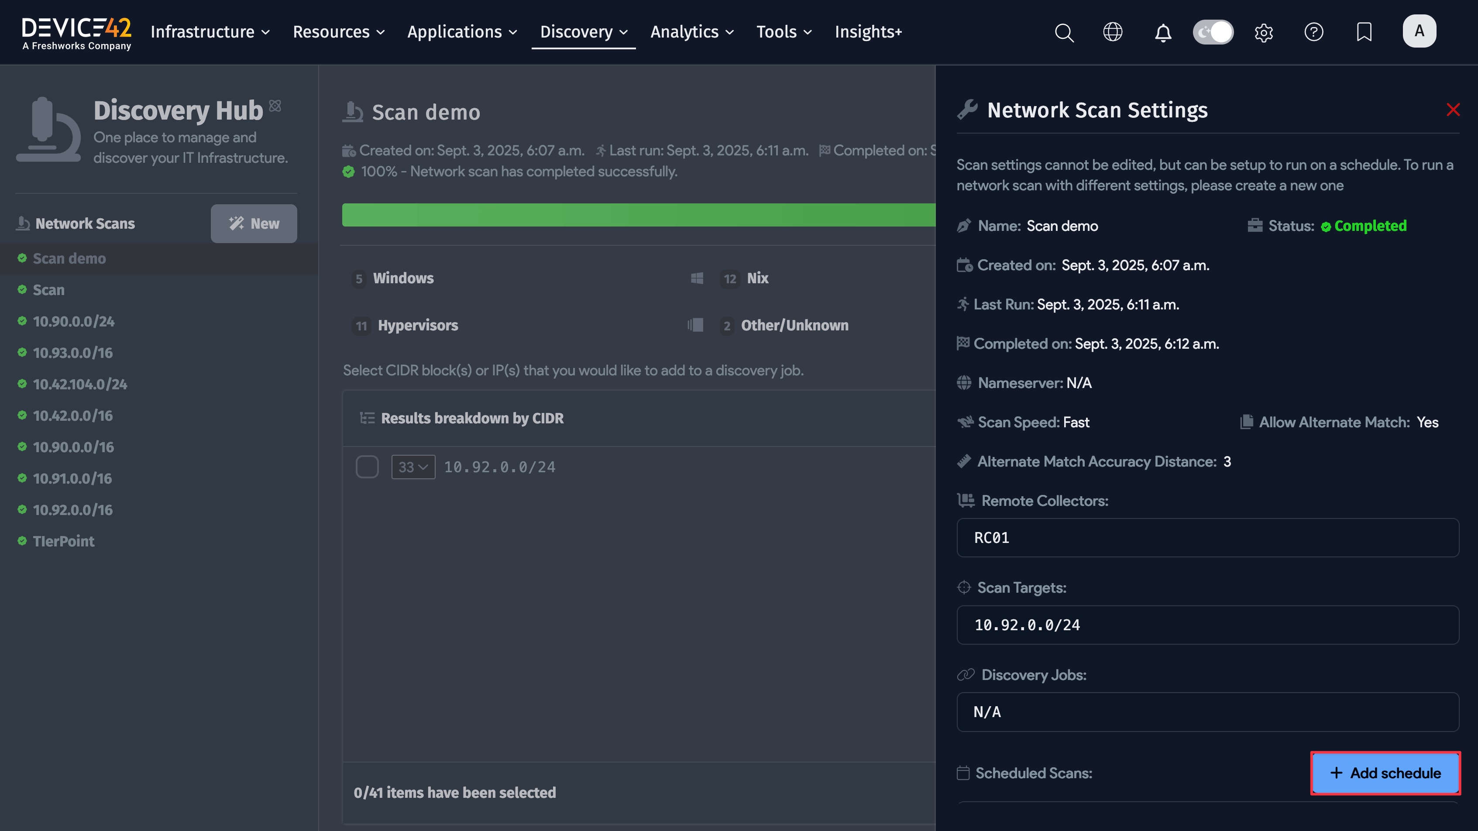Click the Discovery Hub microscope icon
This screenshot has height=831, width=1478.
pos(49,129)
